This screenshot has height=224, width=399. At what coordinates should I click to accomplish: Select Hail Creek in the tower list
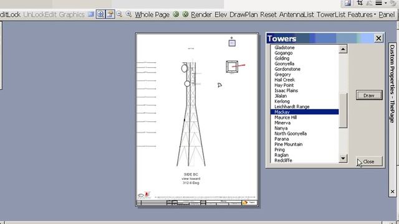284,80
